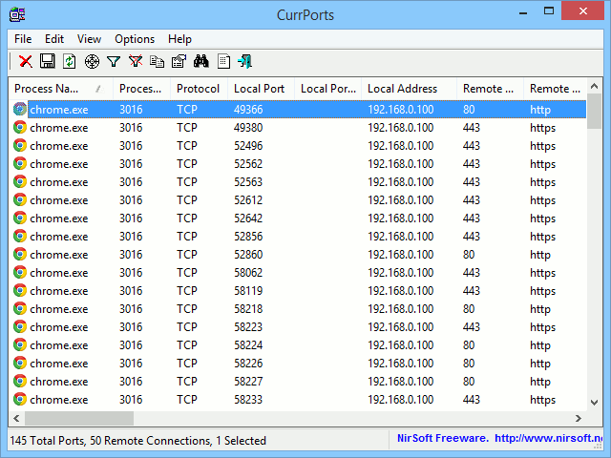Image resolution: width=611 pixels, height=458 pixels.
Task: Click the target crosshair toolbar icon
Action: point(92,61)
